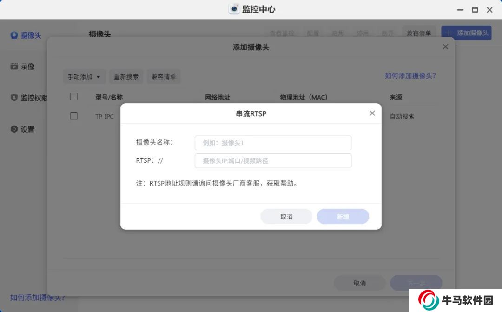Maximize the 监控中心 window
The width and height of the screenshot is (502, 312).
pyautogui.click(x=475, y=10)
